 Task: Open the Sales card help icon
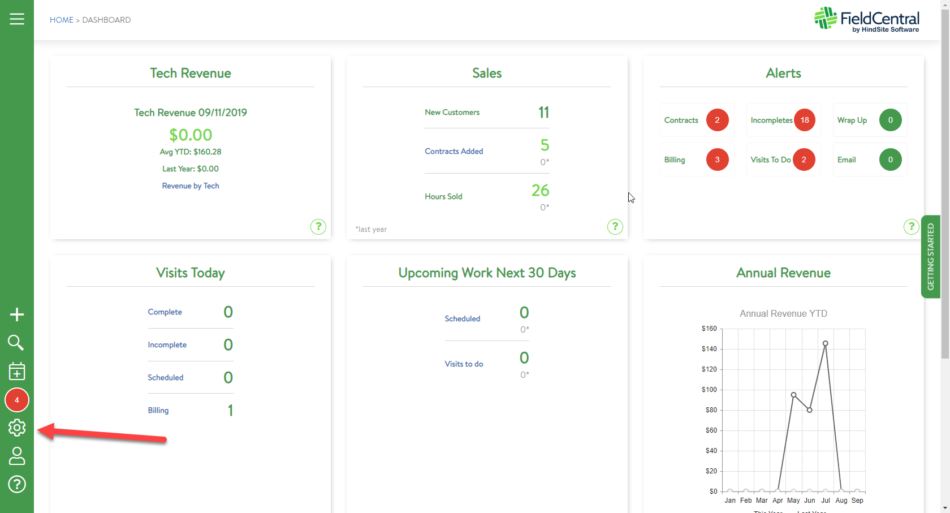tap(615, 227)
